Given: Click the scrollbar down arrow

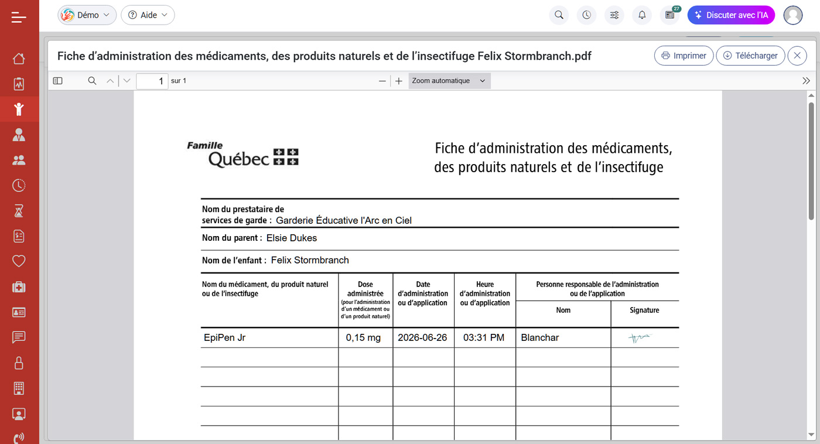Looking at the screenshot, I should [x=811, y=435].
